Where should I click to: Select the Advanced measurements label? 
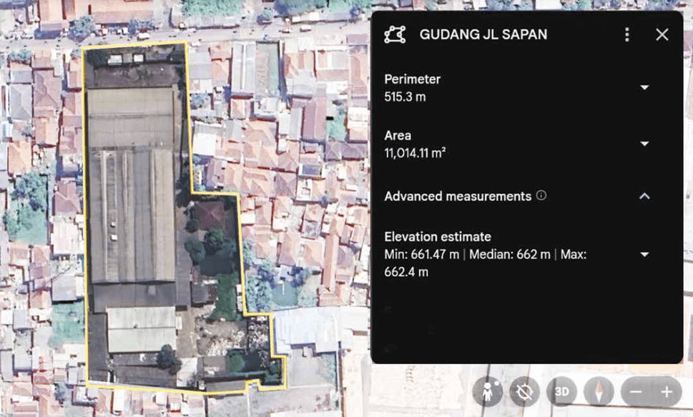pos(458,196)
